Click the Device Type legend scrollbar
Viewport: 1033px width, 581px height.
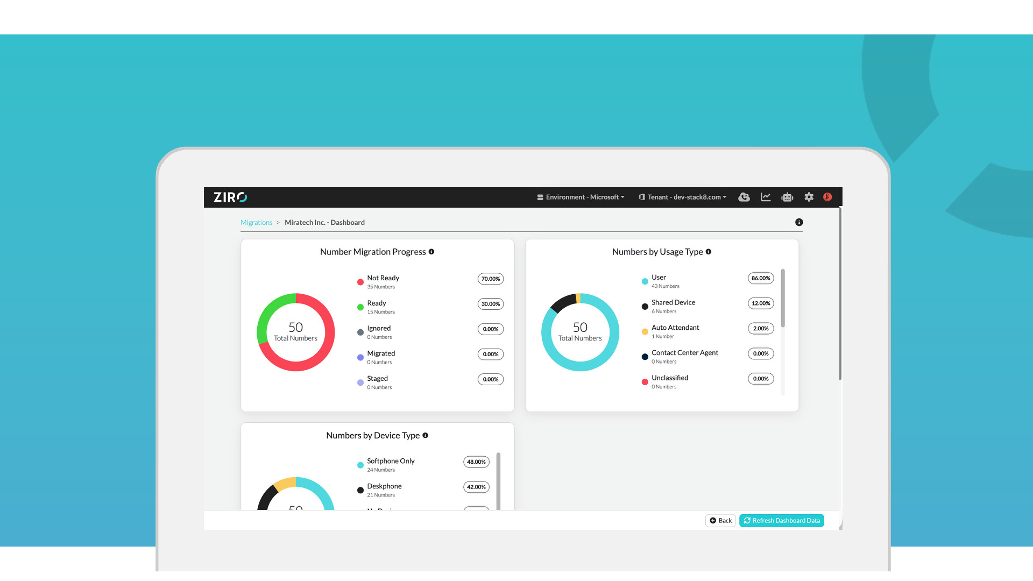click(x=498, y=481)
